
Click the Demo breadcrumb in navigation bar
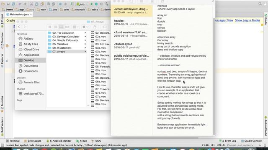pos(8,10)
